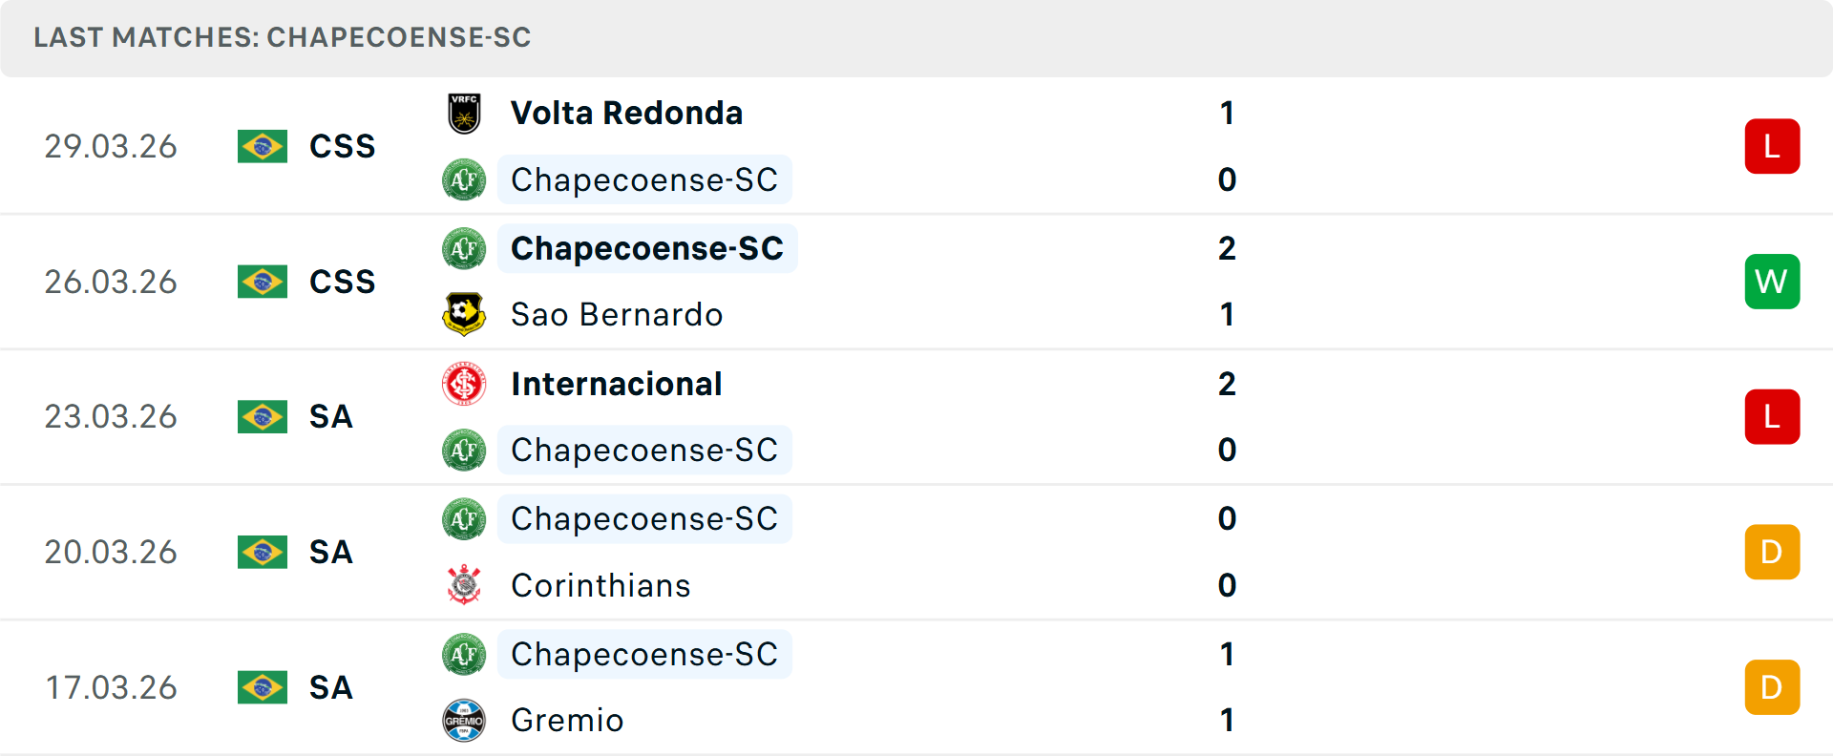Click the Volta Redonda club crest

click(464, 113)
